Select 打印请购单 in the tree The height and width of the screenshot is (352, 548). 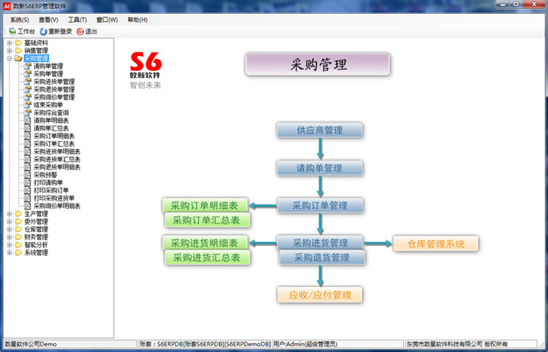(x=48, y=183)
